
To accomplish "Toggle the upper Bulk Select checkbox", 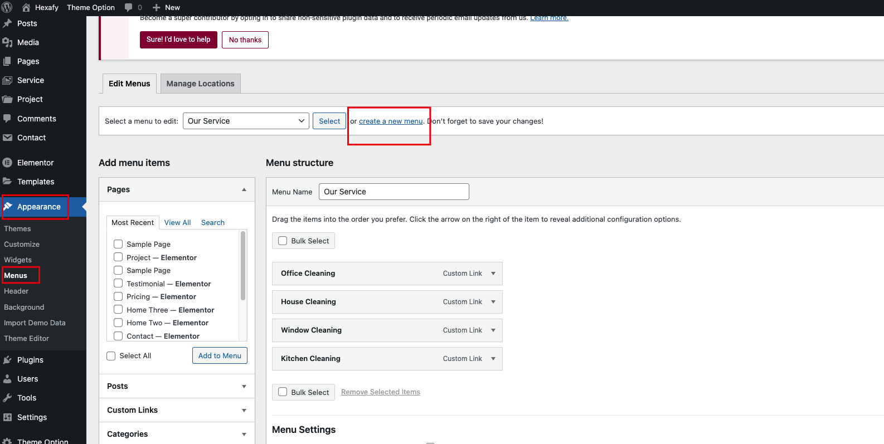I will pyautogui.click(x=283, y=241).
